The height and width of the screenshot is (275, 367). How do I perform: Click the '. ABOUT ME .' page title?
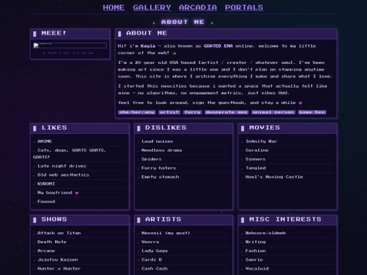point(183,22)
